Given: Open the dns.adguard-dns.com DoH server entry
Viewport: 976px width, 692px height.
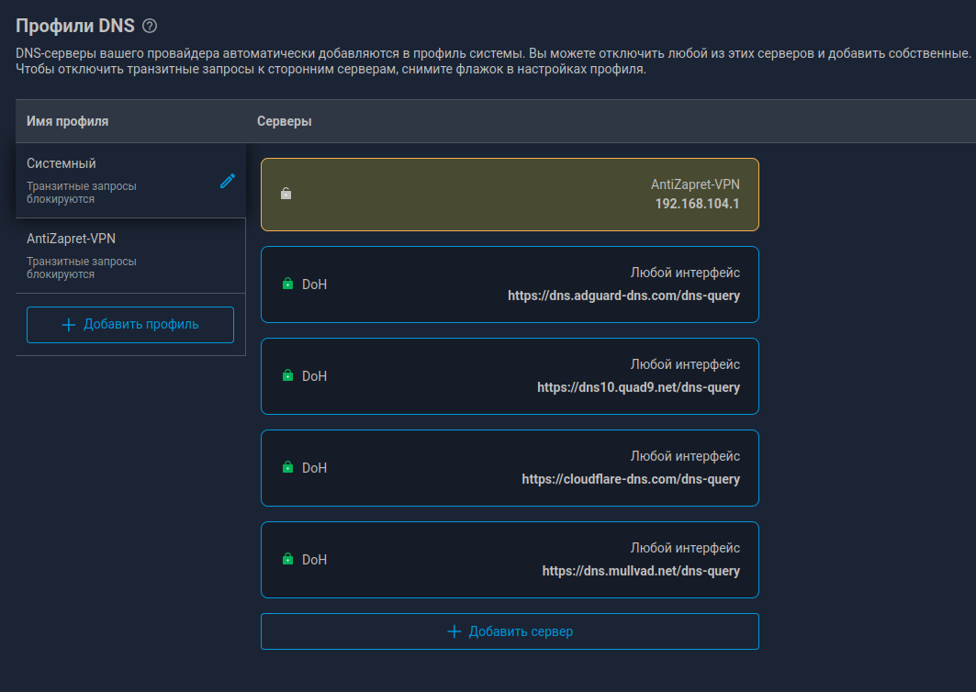Looking at the screenshot, I should click(510, 285).
